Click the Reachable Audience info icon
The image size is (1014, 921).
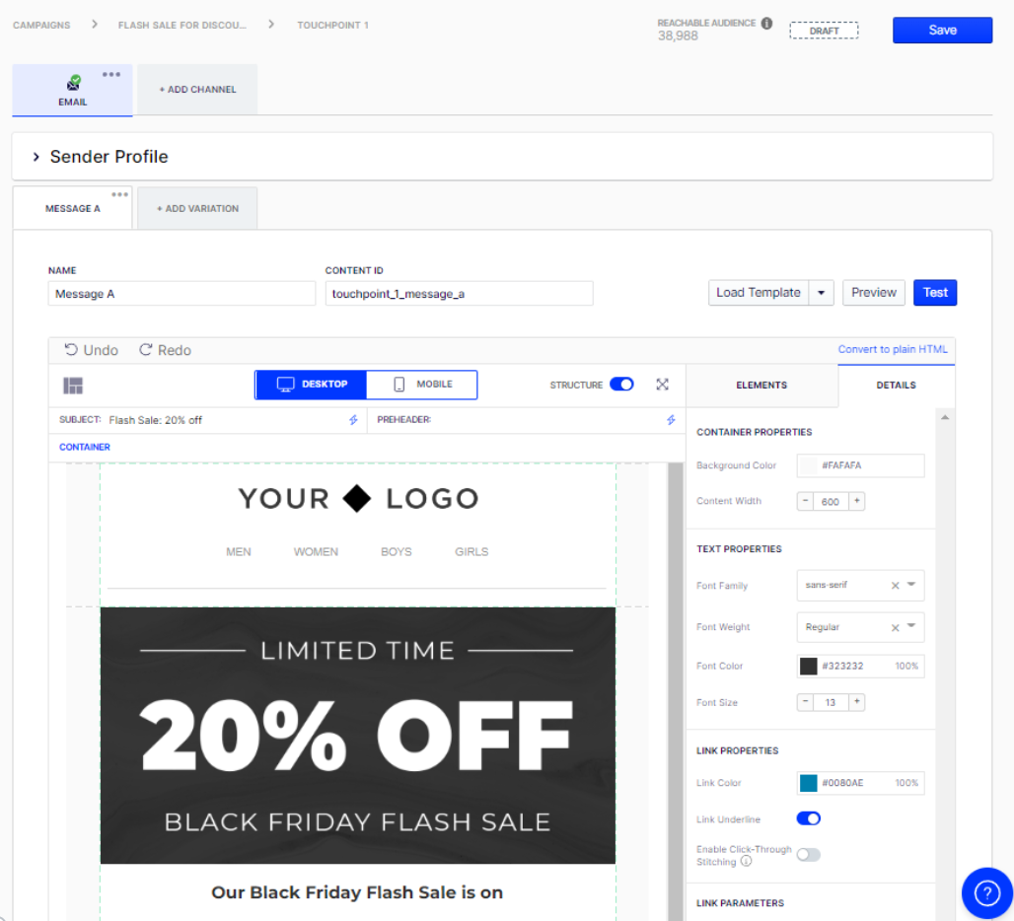pyautogui.click(x=766, y=24)
